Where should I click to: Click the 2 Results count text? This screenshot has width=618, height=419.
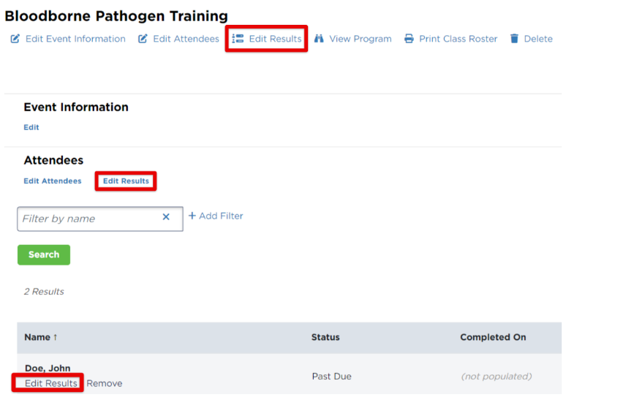click(44, 292)
